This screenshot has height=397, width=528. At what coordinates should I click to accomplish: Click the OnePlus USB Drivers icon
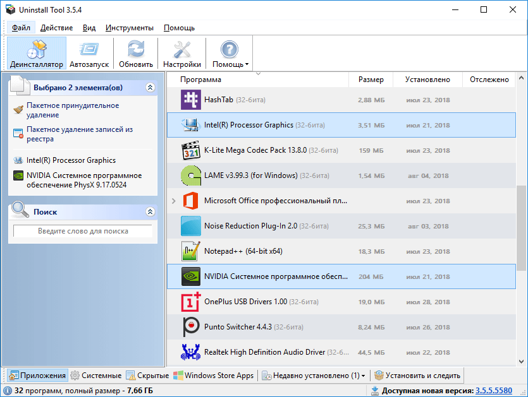[190, 302]
